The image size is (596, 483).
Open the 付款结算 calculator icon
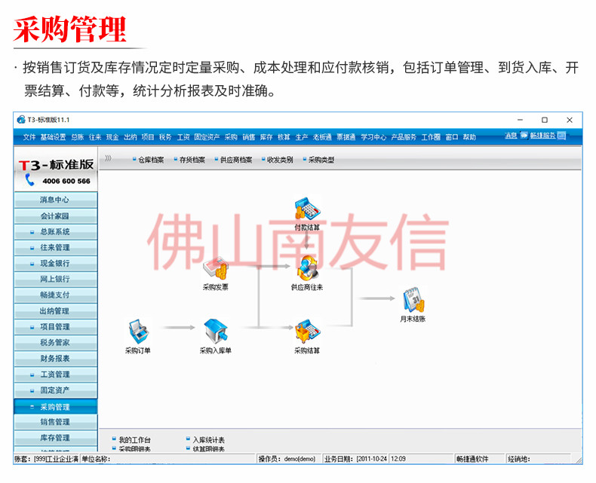(x=307, y=209)
